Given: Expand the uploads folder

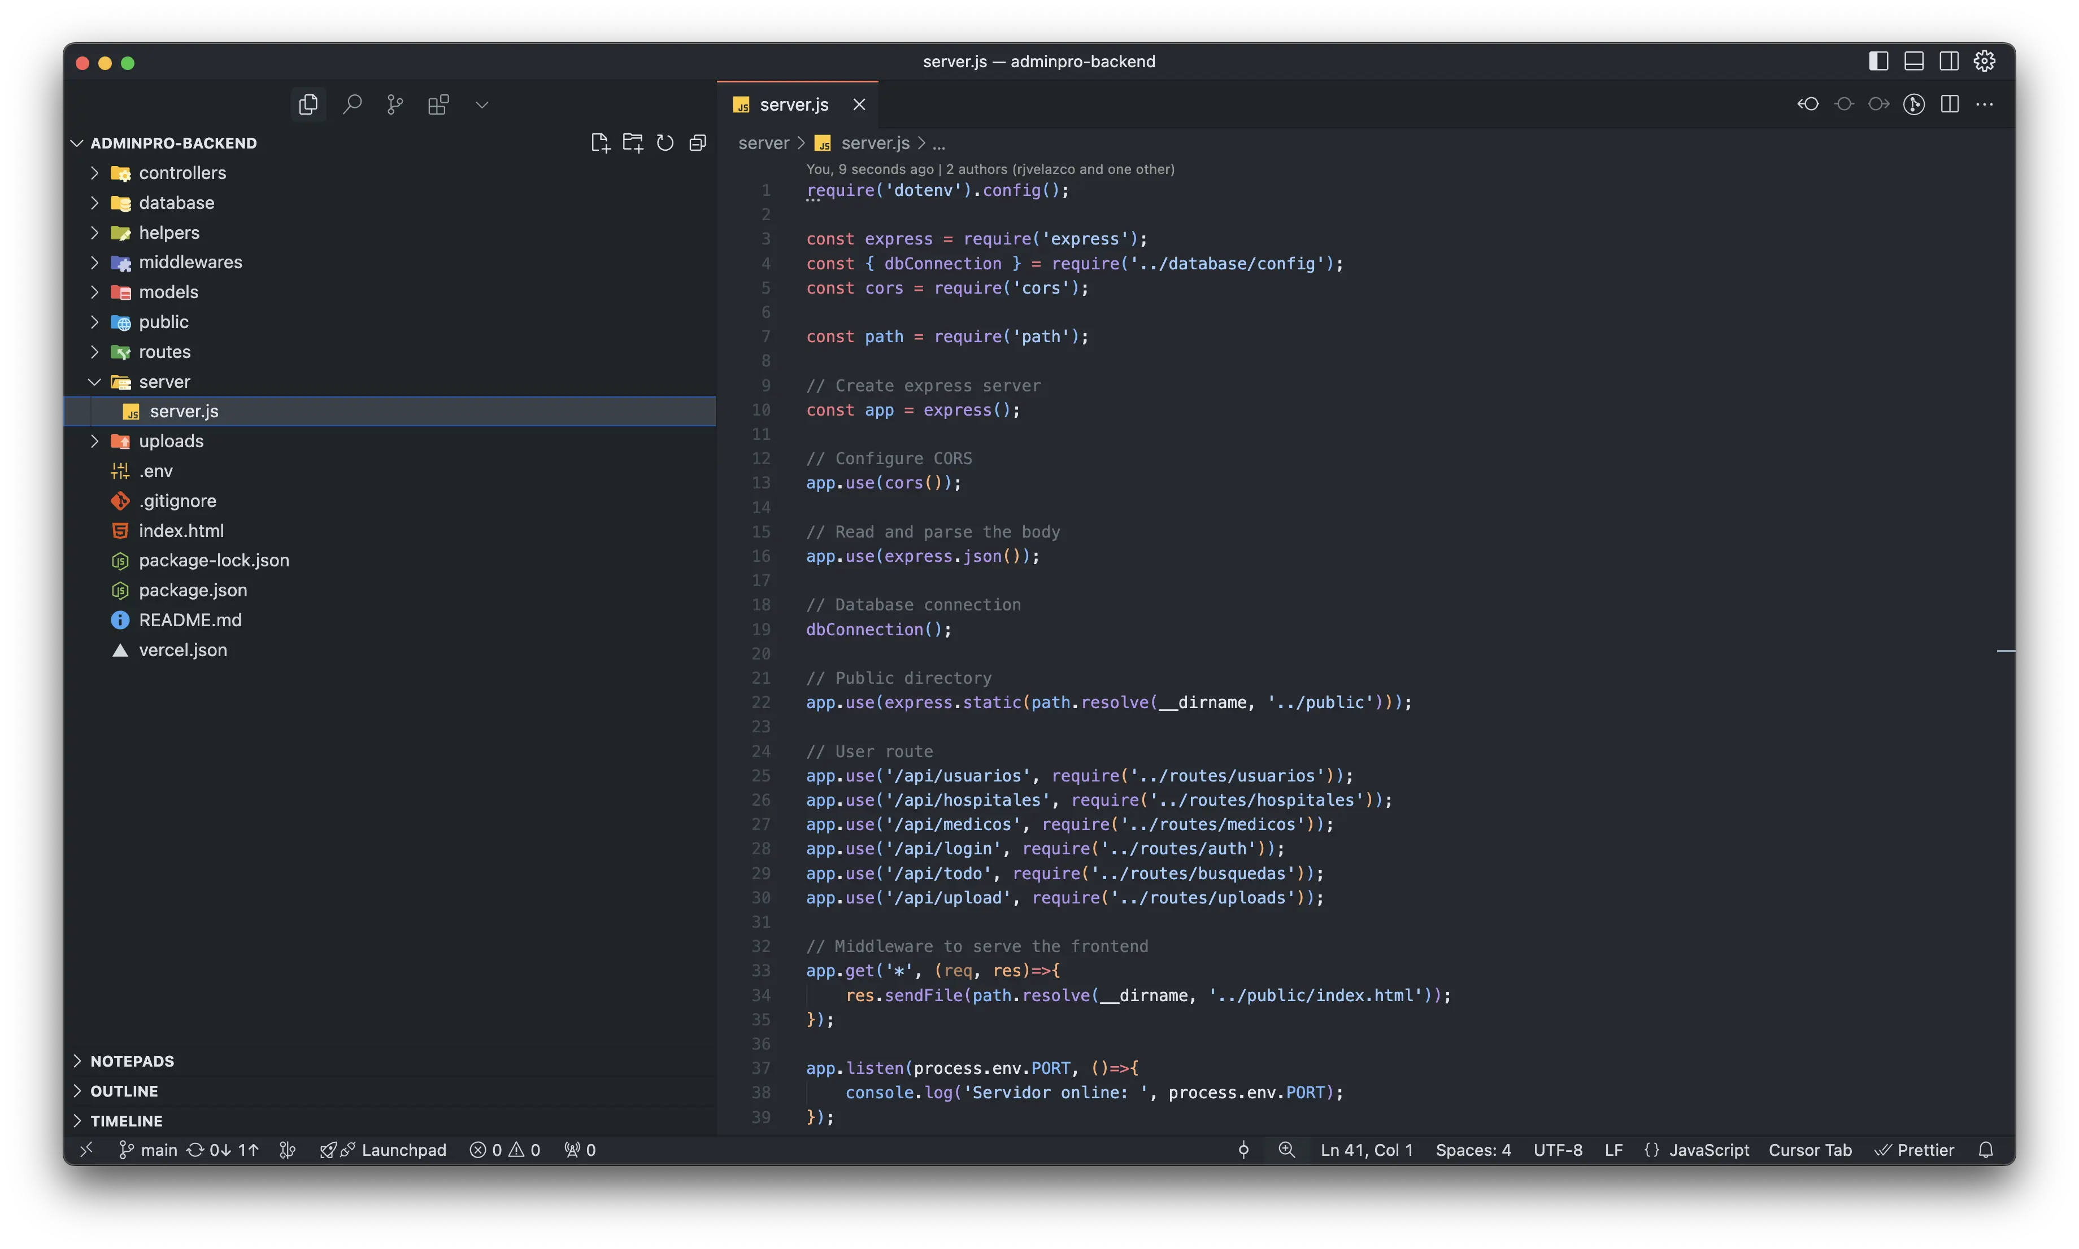Looking at the screenshot, I should tap(95, 441).
